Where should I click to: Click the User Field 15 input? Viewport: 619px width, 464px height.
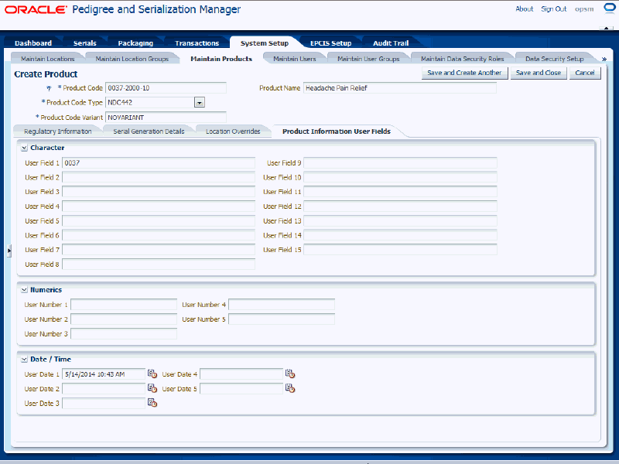pyautogui.click(x=400, y=250)
